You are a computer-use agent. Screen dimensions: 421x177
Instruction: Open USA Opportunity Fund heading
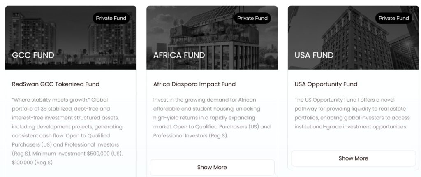click(x=326, y=84)
